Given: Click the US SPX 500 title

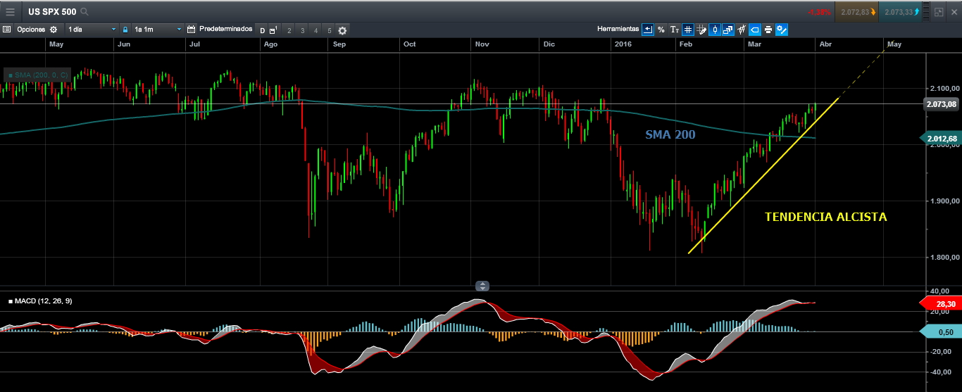Looking at the screenshot, I should 53,12.
